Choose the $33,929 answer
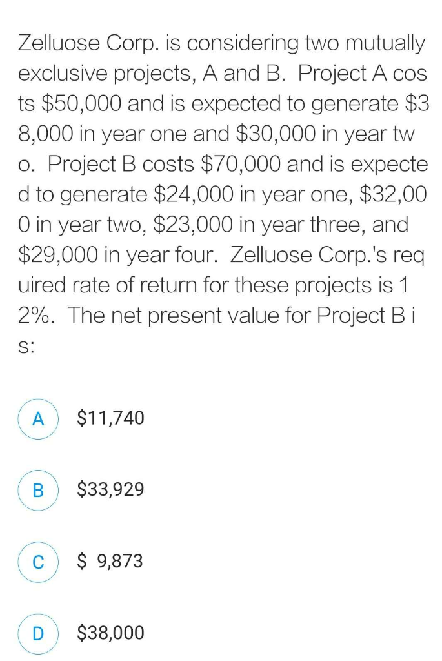 pos(110,491)
